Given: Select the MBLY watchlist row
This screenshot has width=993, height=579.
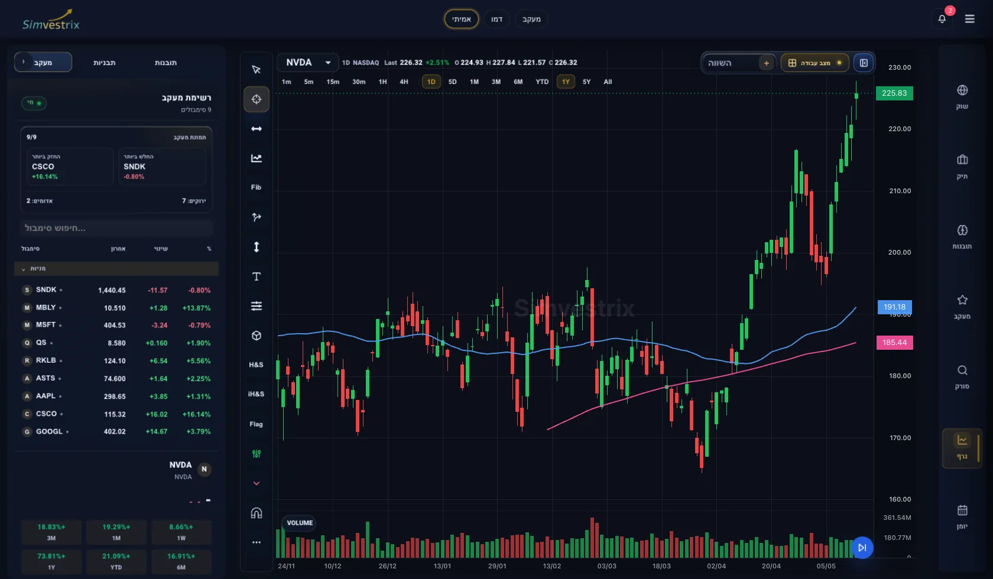Looking at the screenshot, I should (116, 308).
